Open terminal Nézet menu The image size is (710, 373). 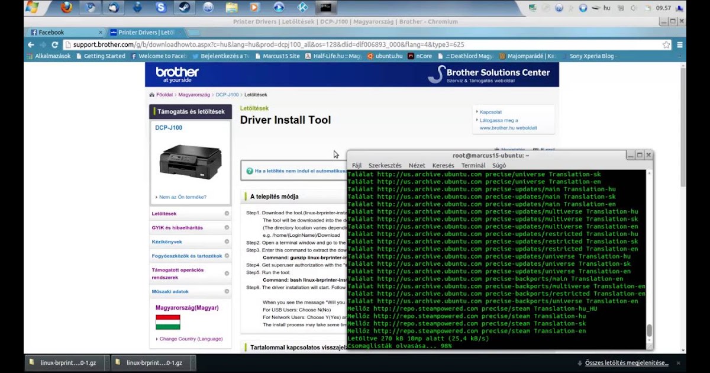tap(417, 166)
